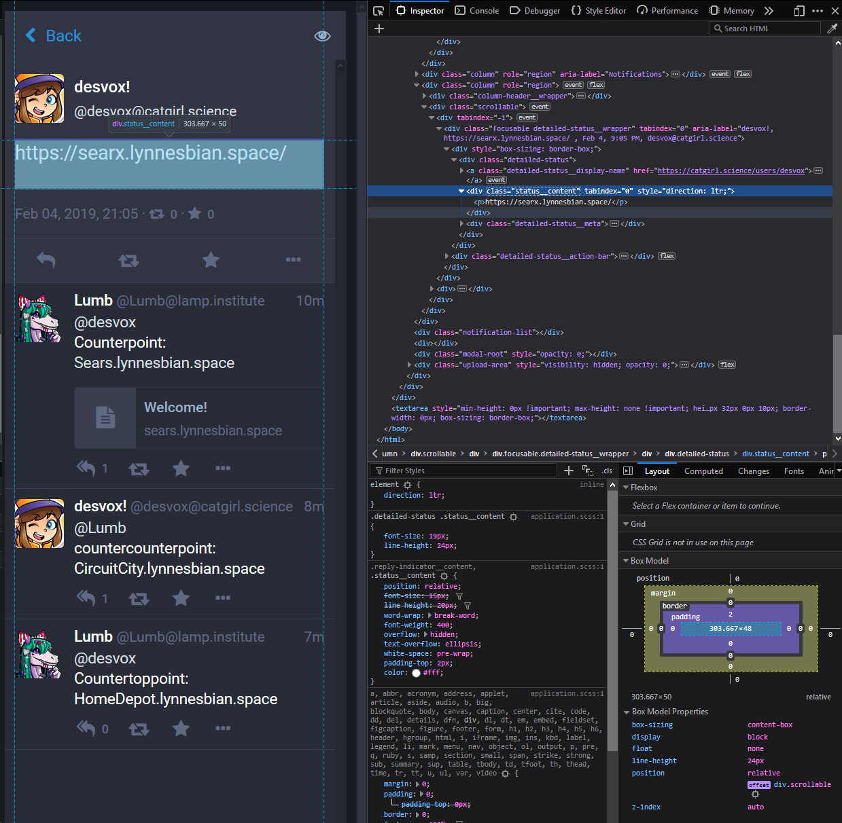The image size is (842, 823).
Task: Open the Inspector tab
Action: click(420, 10)
